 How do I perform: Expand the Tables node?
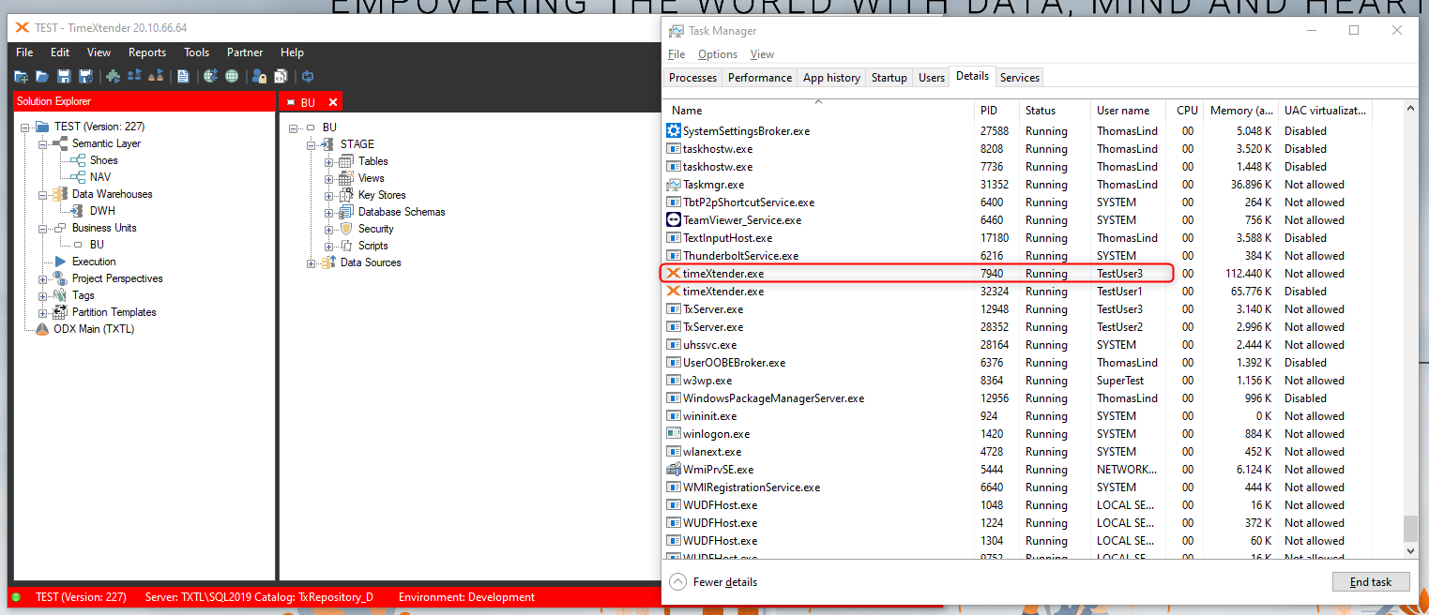pyautogui.click(x=329, y=161)
